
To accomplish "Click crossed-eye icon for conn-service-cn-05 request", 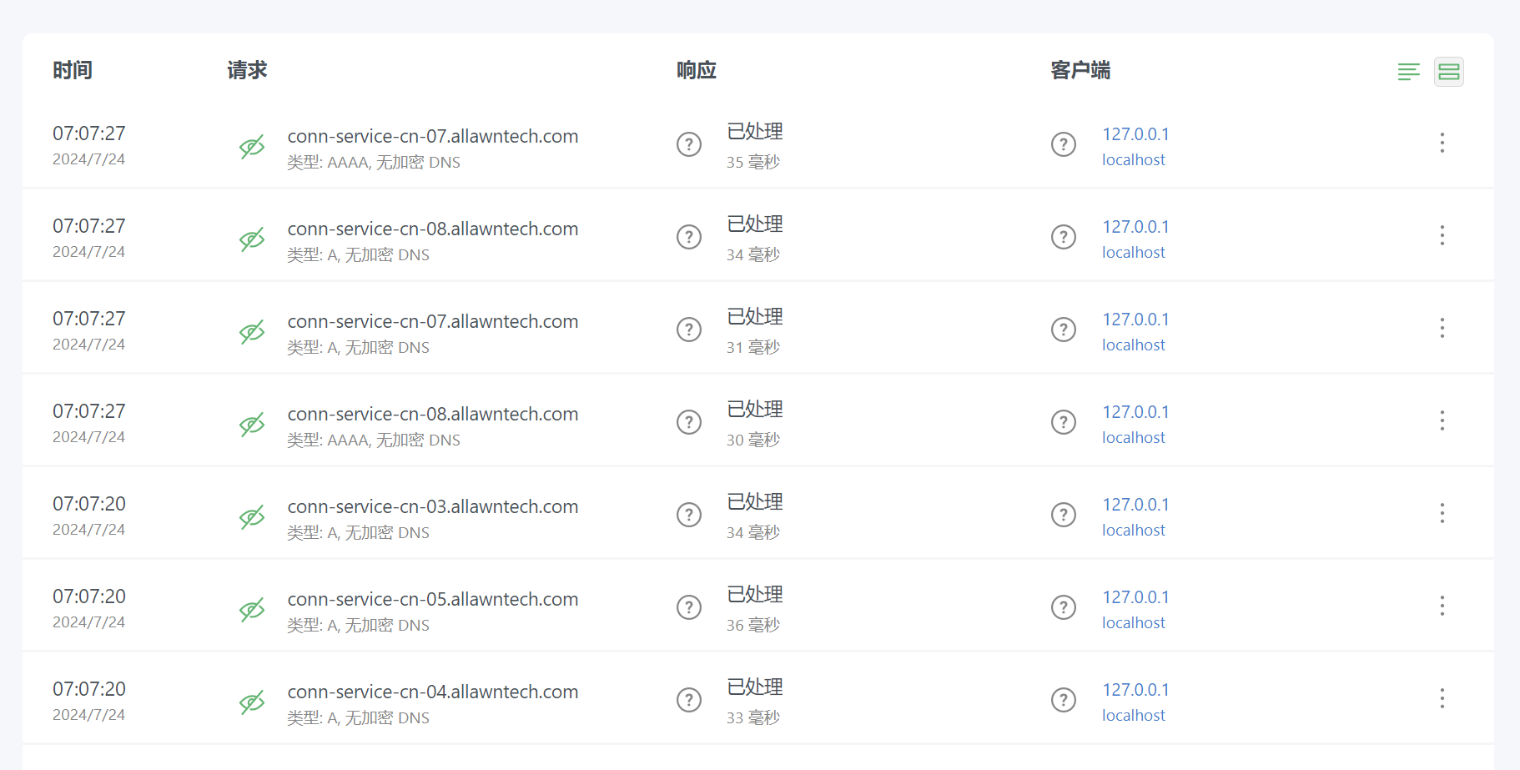I will pyautogui.click(x=252, y=610).
